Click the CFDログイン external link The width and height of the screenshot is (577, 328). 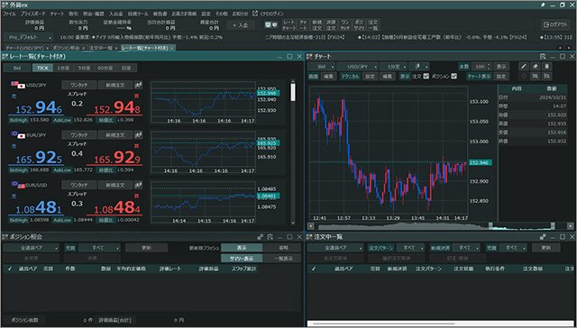point(269,14)
